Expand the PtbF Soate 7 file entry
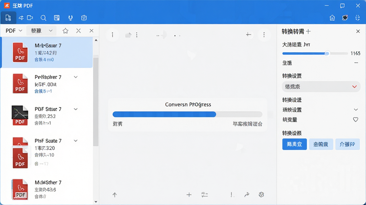Viewport: 366px width, 205px height. (76, 141)
